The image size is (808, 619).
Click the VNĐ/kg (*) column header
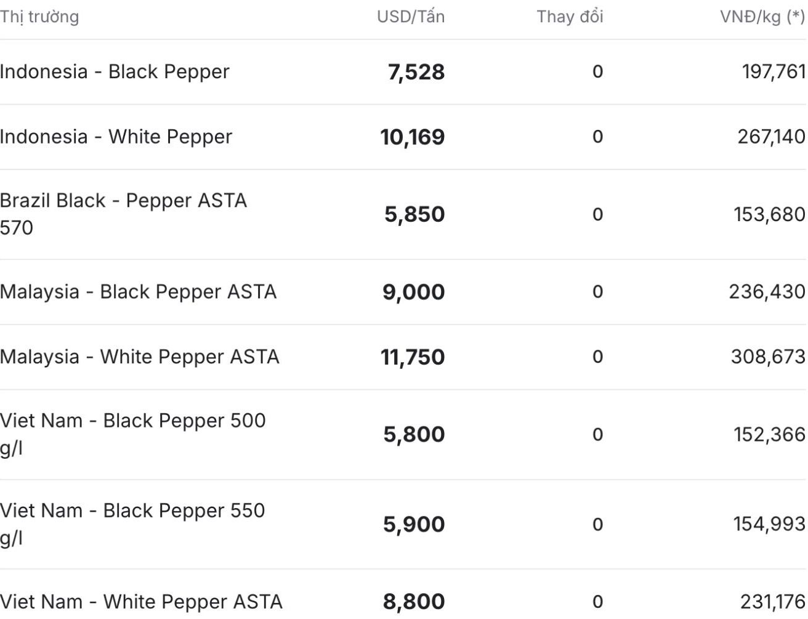tap(763, 17)
